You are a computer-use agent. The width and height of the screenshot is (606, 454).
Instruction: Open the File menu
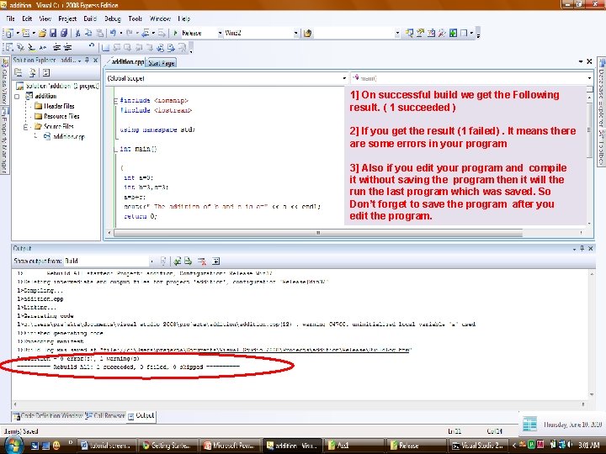10,18
